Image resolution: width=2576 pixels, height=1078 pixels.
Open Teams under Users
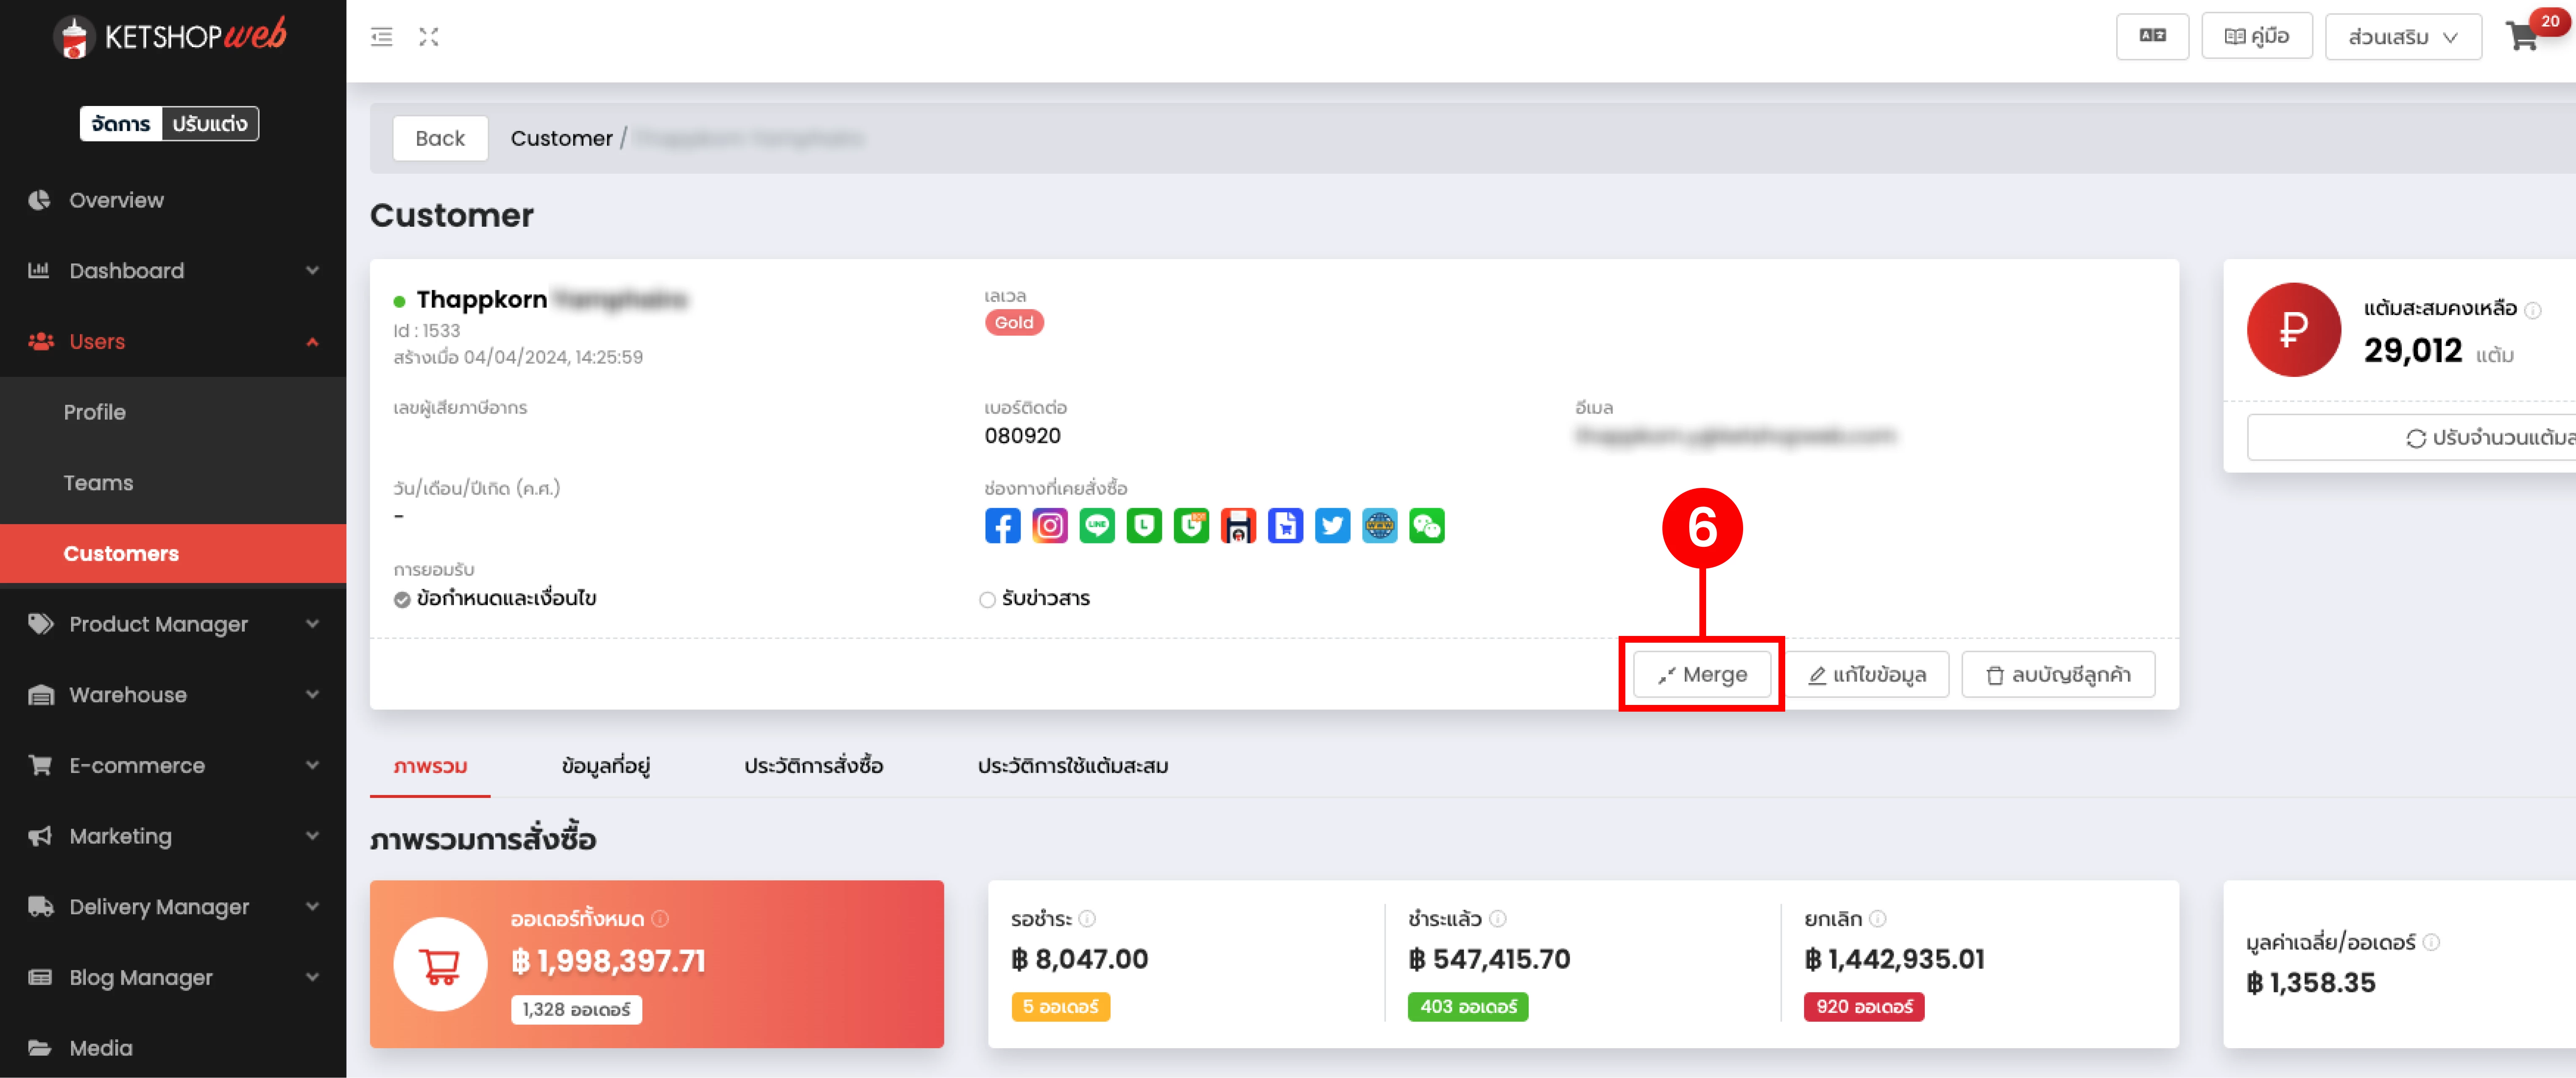coord(173,483)
